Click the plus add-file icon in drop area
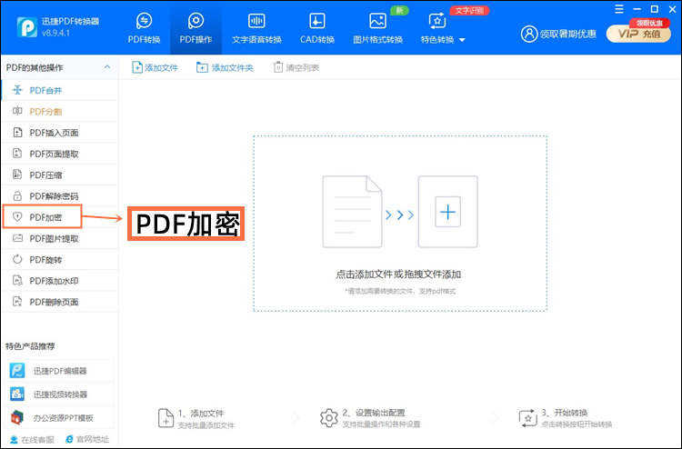Screen dimensions: 682x449 click(x=447, y=212)
